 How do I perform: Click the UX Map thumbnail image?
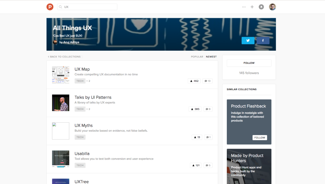click(x=60, y=75)
